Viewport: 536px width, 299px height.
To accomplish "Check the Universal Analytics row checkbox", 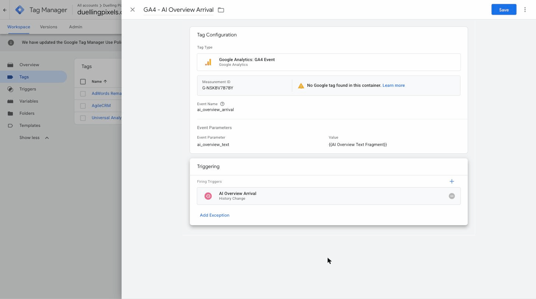I will tap(83, 118).
